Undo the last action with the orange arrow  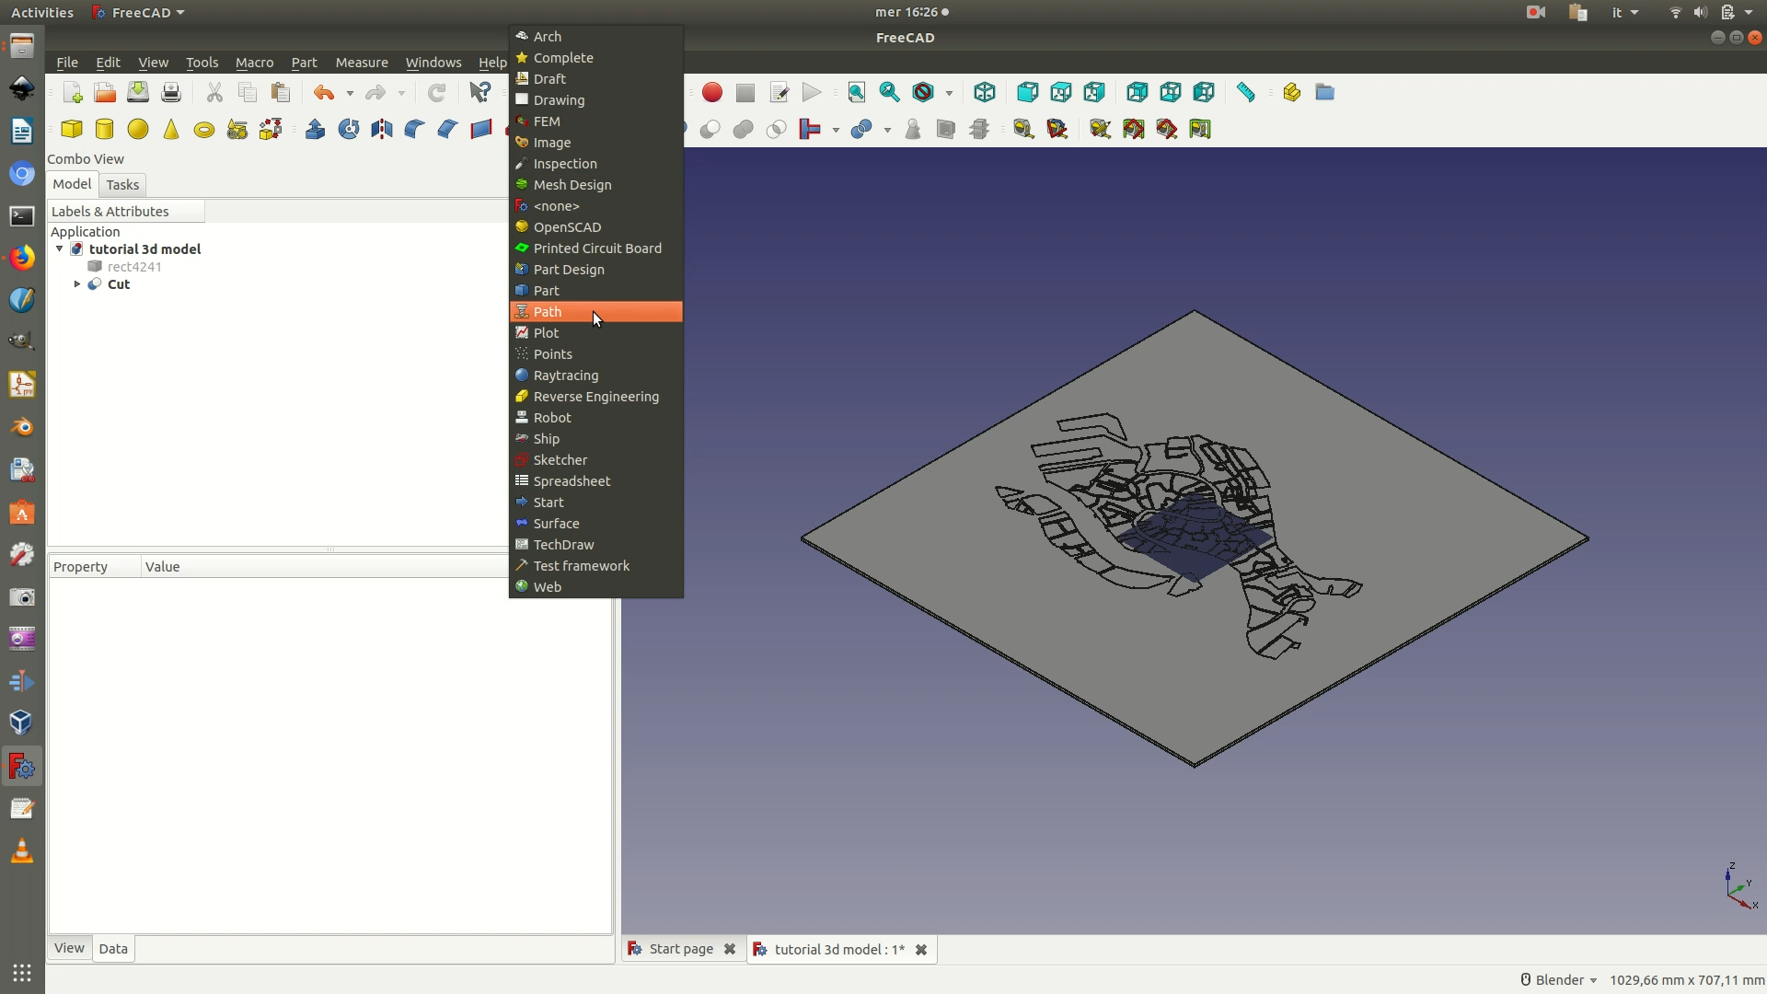point(324,93)
